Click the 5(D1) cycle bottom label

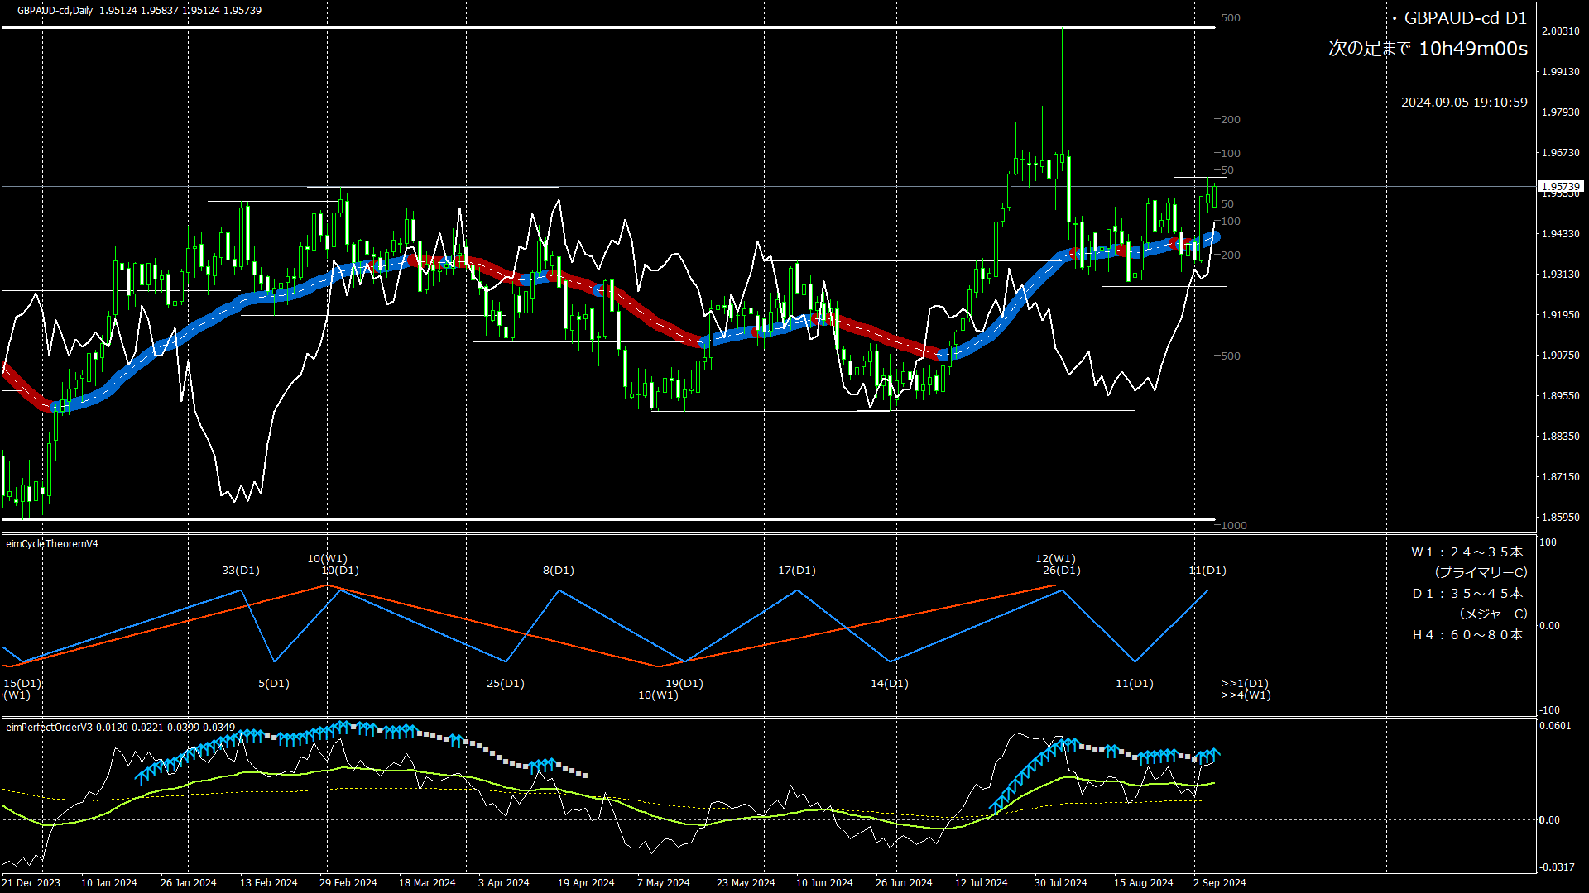coord(273,684)
